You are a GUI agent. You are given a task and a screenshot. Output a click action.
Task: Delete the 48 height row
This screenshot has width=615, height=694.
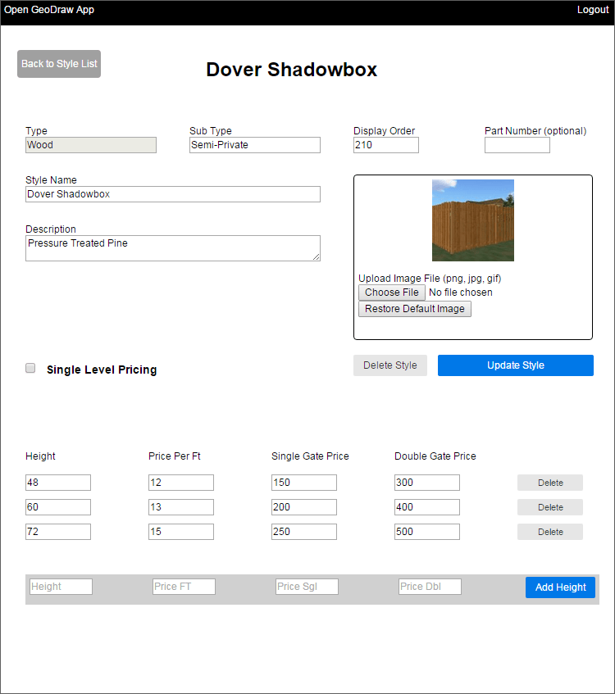tap(550, 483)
